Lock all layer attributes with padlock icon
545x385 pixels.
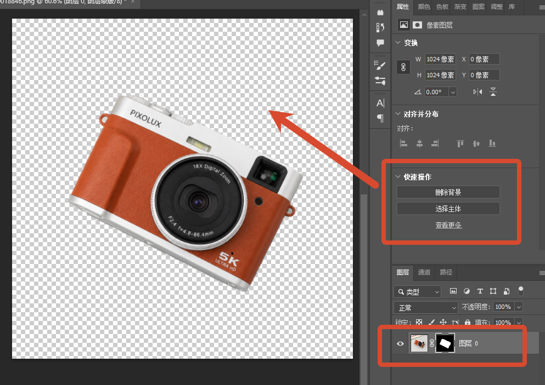pyautogui.click(x=468, y=323)
